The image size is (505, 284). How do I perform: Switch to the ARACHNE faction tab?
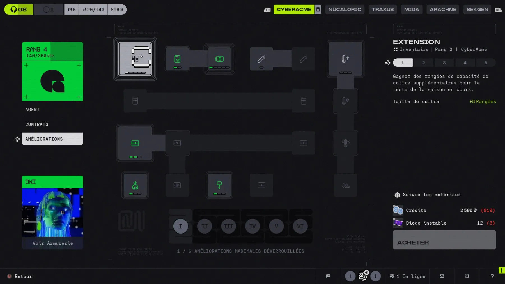coord(443,10)
